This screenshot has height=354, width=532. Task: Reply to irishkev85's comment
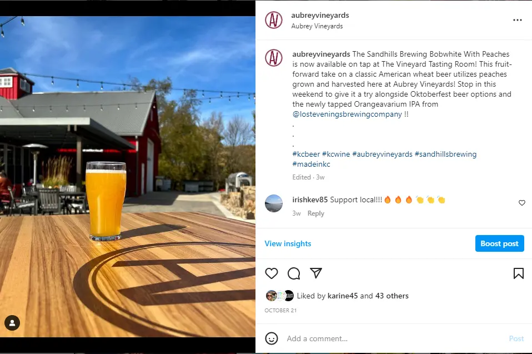pyautogui.click(x=316, y=213)
